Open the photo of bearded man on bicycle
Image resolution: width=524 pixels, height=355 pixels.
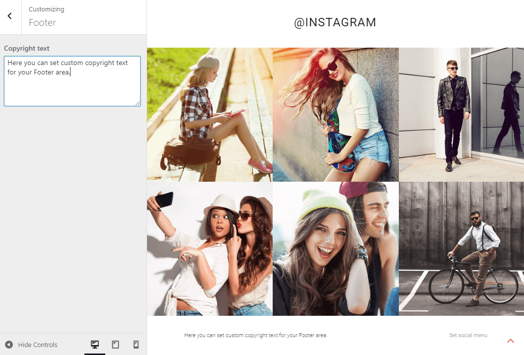click(461, 249)
